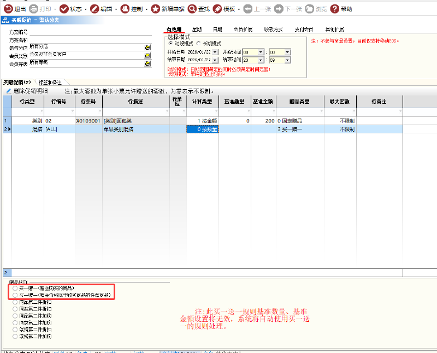Click the 删除促销明细 button
The height and width of the screenshot is (353, 437).
point(27,91)
